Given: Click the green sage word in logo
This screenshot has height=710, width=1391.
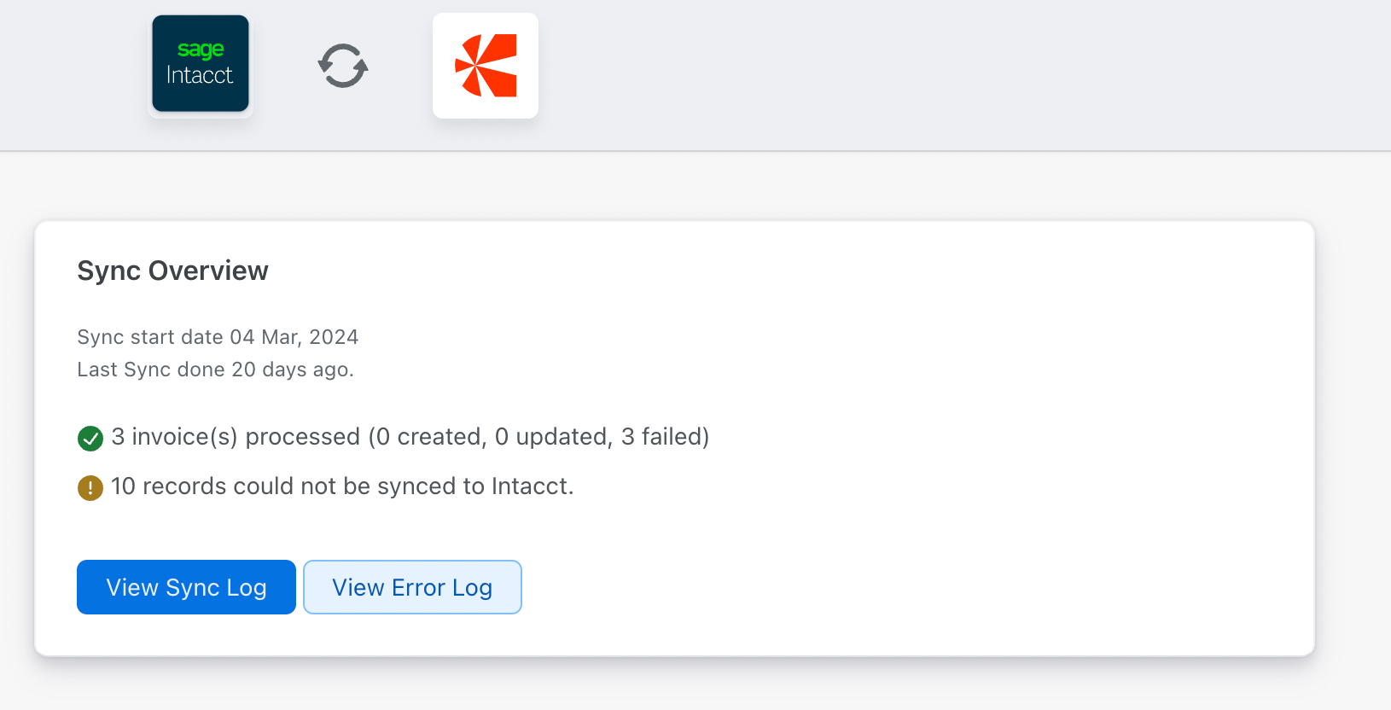Looking at the screenshot, I should click(201, 49).
